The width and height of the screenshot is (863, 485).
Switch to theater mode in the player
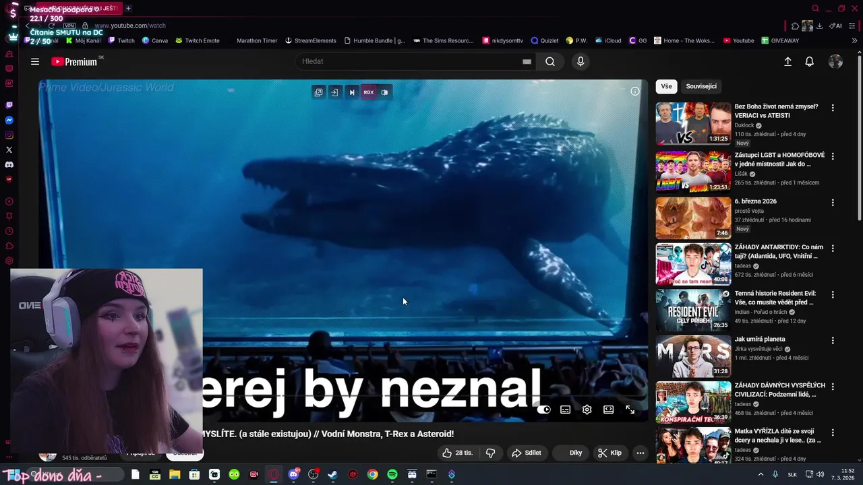pyautogui.click(x=609, y=410)
